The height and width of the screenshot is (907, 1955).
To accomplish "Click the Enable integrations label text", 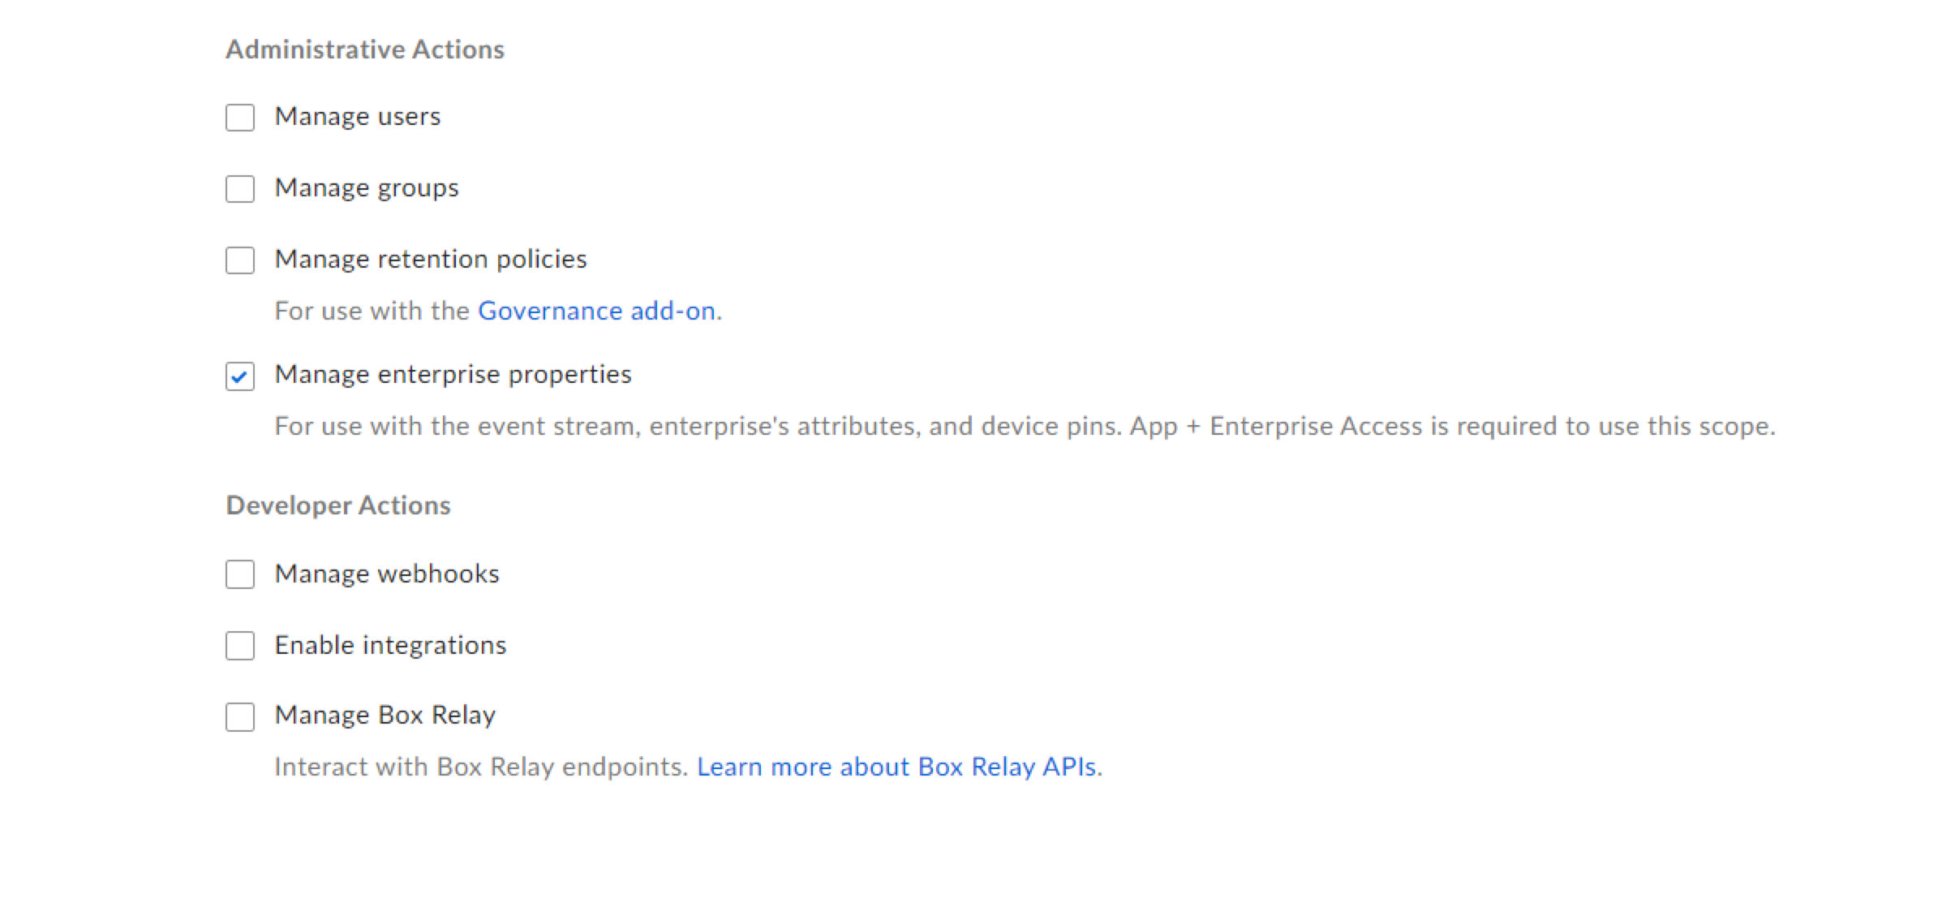I will (390, 646).
